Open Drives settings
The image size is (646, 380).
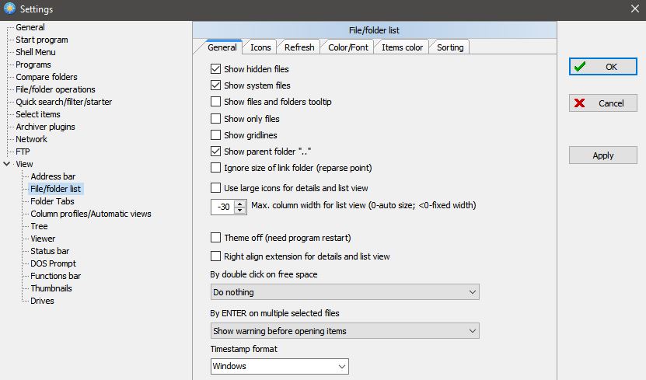pyautogui.click(x=42, y=301)
